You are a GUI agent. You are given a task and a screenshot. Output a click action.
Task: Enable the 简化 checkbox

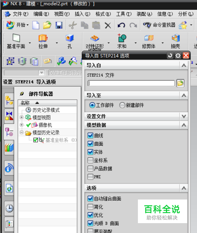coord(90,207)
